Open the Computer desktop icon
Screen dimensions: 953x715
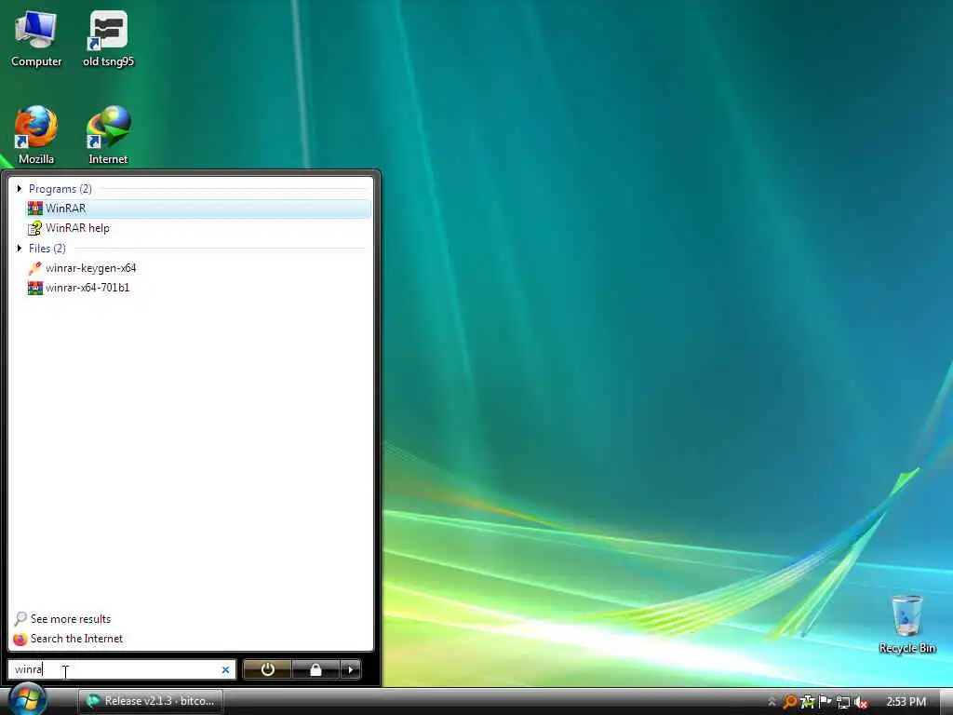click(x=36, y=39)
